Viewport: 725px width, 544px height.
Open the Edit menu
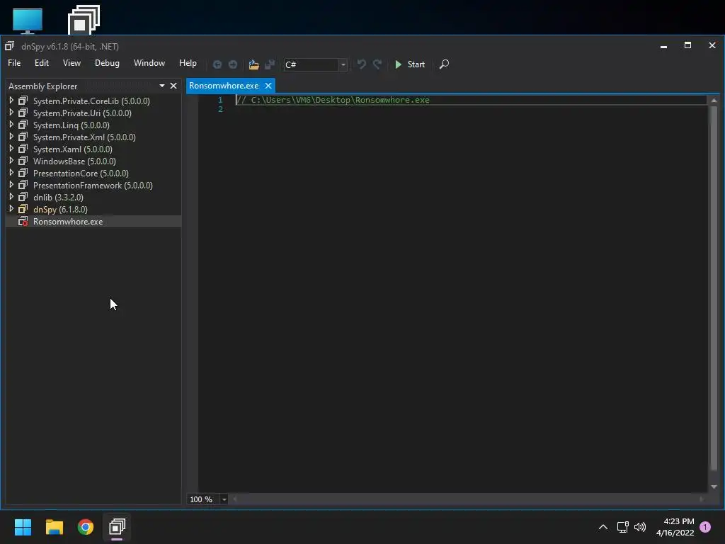coord(42,63)
